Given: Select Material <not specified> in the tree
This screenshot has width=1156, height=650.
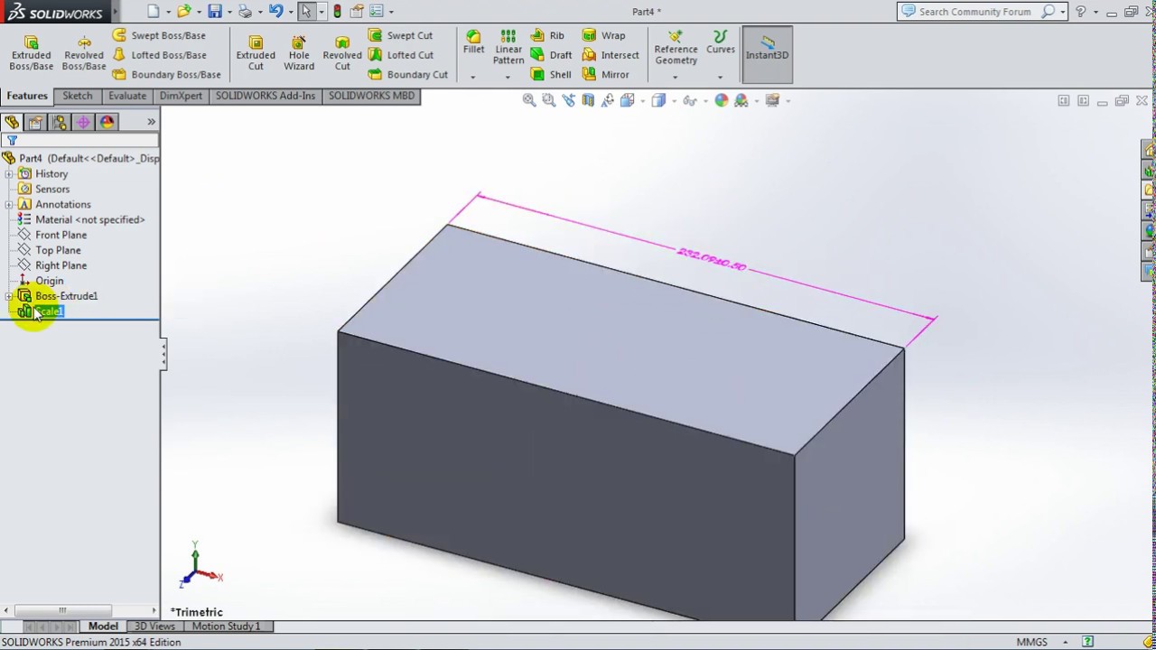Looking at the screenshot, I should 89,219.
